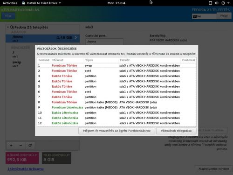The height and width of the screenshot is (175, 233).
Task: Select row 9 Formátum Létrehozása partition table
Action: click(116, 107)
